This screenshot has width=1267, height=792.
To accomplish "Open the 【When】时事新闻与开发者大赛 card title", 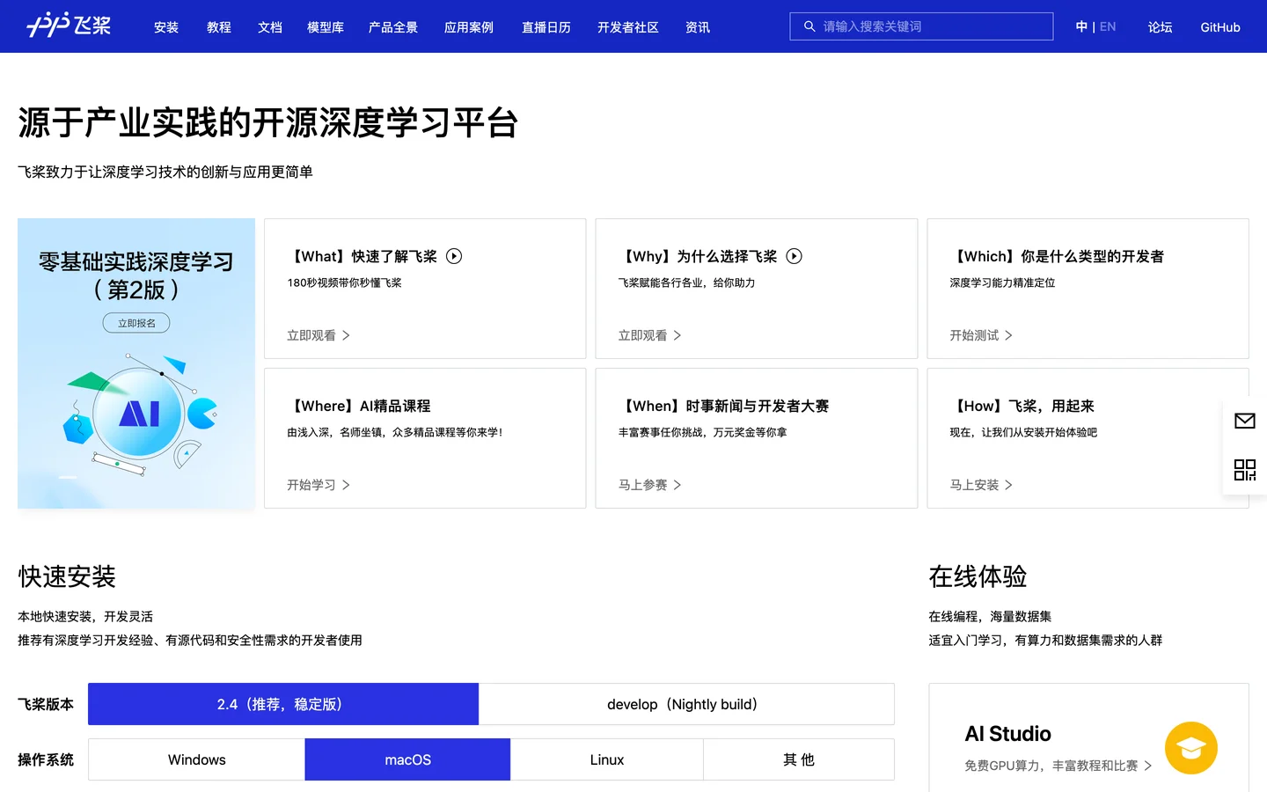I will [724, 406].
